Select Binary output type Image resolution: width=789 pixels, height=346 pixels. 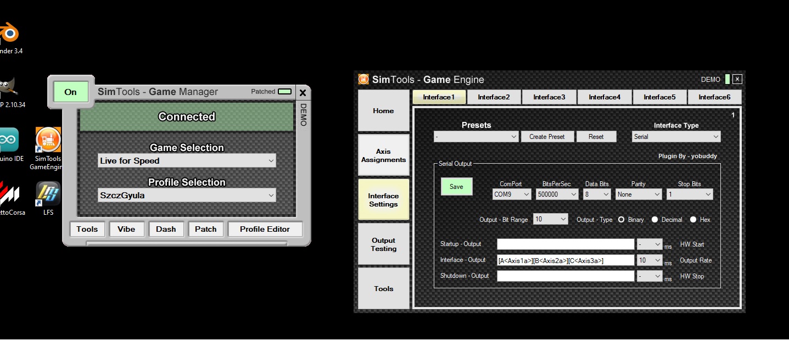point(621,220)
